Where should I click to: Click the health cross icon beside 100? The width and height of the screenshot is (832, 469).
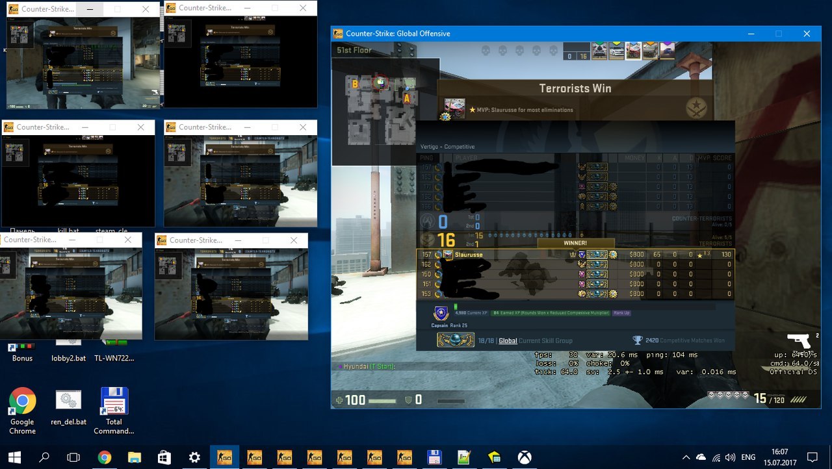point(339,400)
